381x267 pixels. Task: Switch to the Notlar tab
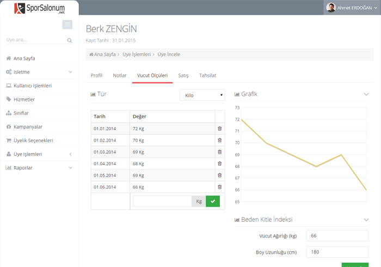coord(120,75)
